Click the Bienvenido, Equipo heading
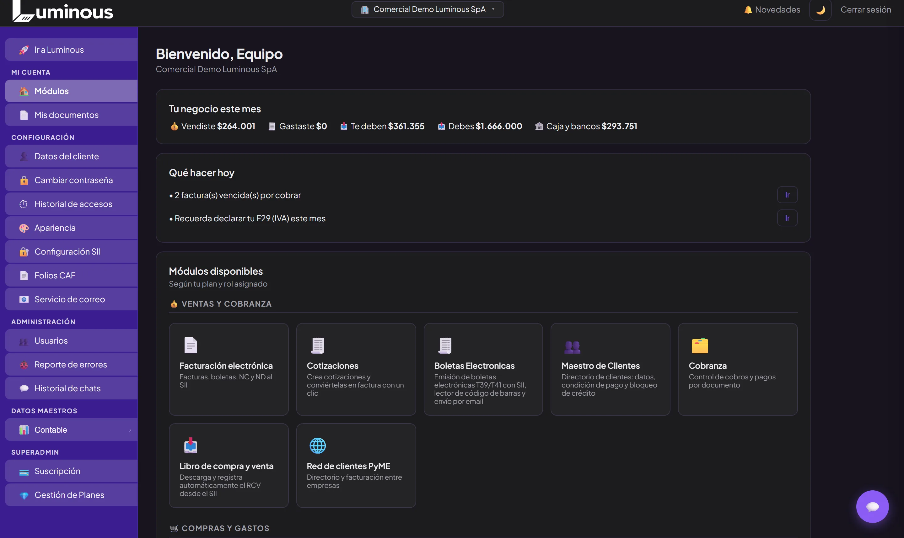The height and width of the screenshot is (538, 904). pos(219,54)
